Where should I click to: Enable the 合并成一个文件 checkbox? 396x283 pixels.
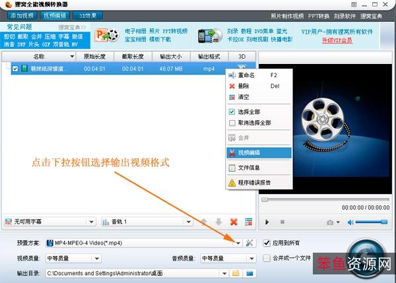coord(267,258)
